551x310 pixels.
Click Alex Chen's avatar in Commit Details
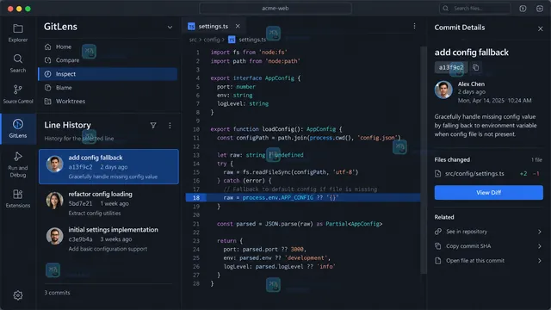pos(443,90)
